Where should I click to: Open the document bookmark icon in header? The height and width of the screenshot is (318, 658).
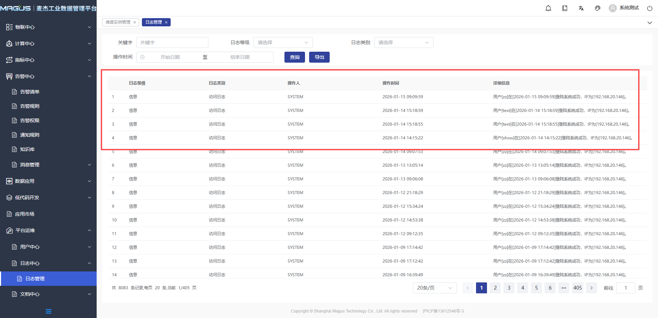coord(565,8)
